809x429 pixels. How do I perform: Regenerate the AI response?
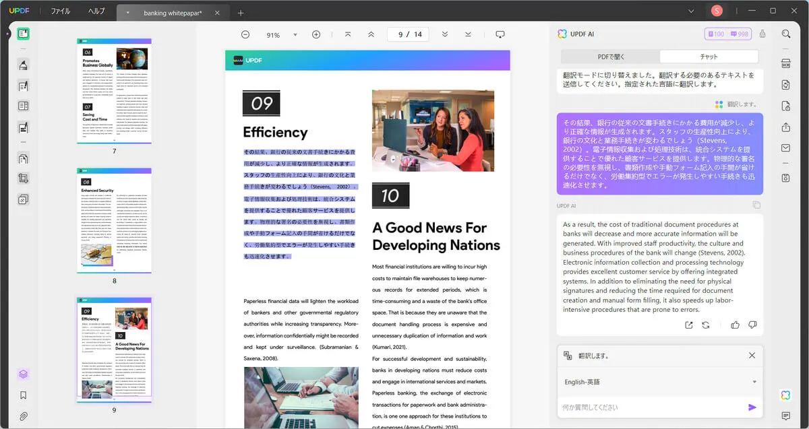[706, 325]
